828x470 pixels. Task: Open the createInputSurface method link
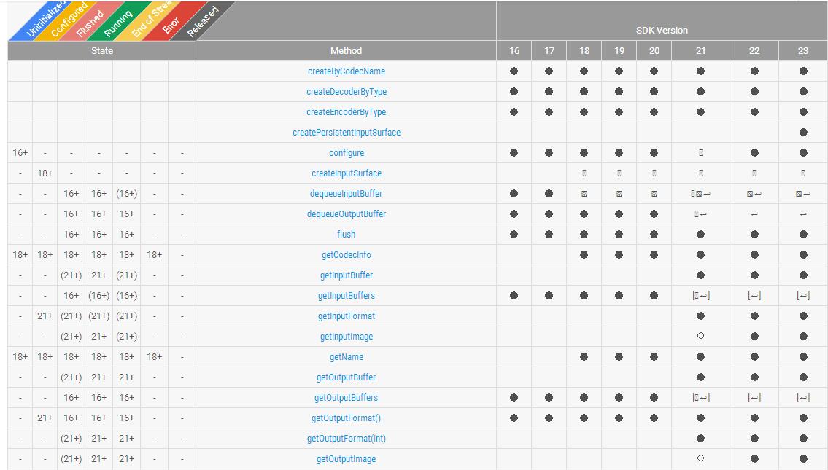click(x=347, y=173)
